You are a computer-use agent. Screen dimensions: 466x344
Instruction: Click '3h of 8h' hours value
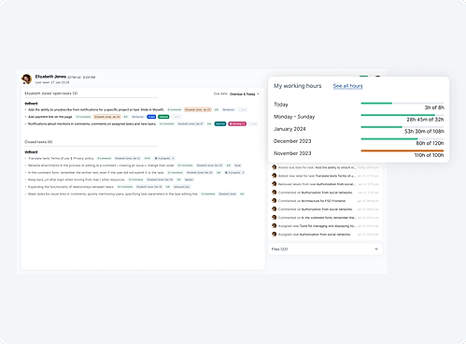coord(434,107)
